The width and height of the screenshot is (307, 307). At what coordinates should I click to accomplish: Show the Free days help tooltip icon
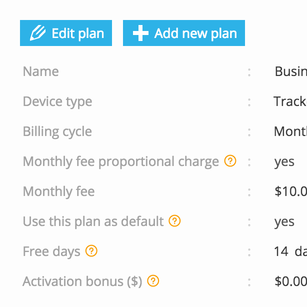tap(91, 250)
